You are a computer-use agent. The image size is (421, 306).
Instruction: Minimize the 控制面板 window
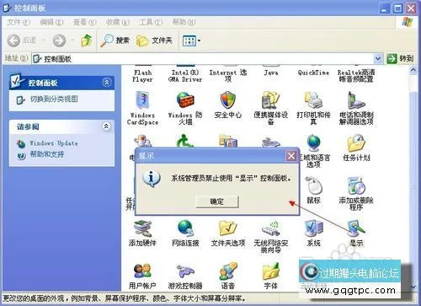385,8
